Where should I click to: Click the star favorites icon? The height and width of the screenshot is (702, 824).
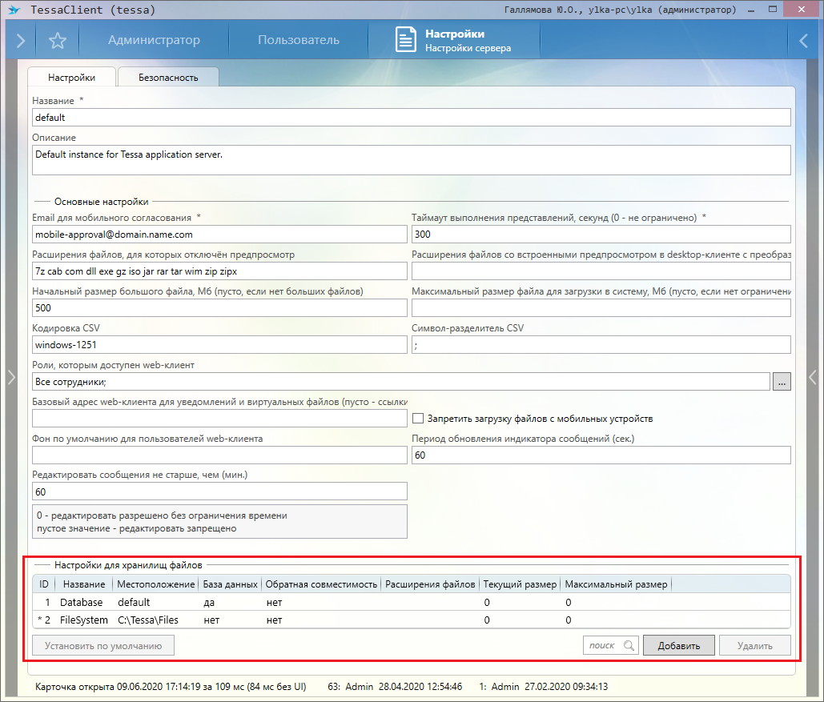57,41
